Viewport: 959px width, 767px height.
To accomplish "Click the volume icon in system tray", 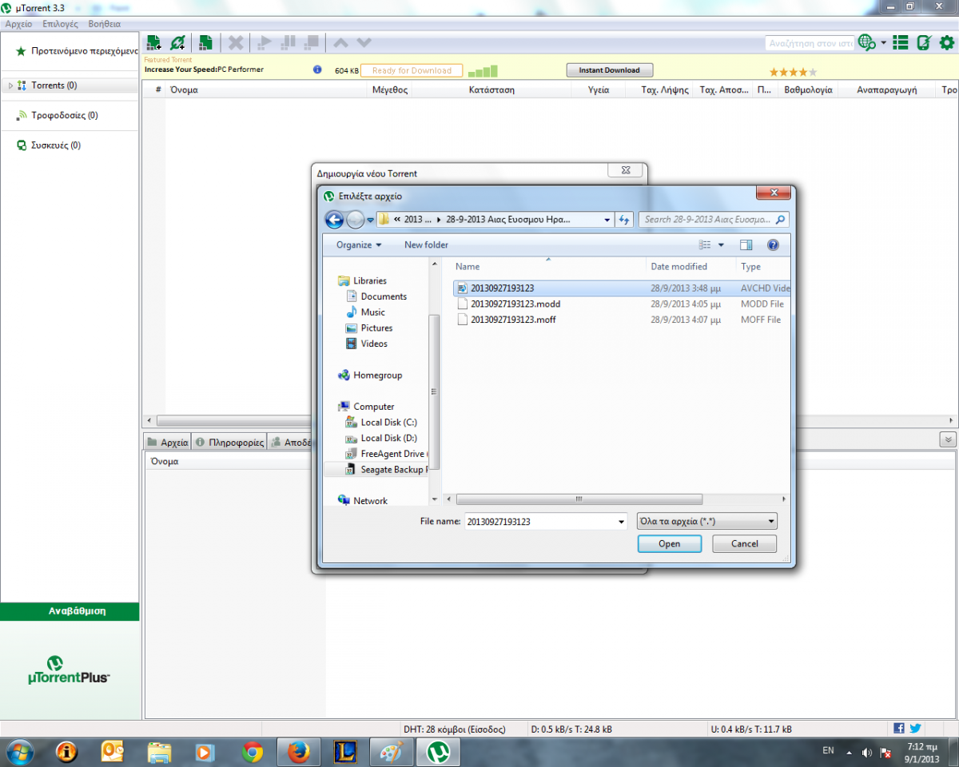I will pyautogui.click(x=867, y=753).
